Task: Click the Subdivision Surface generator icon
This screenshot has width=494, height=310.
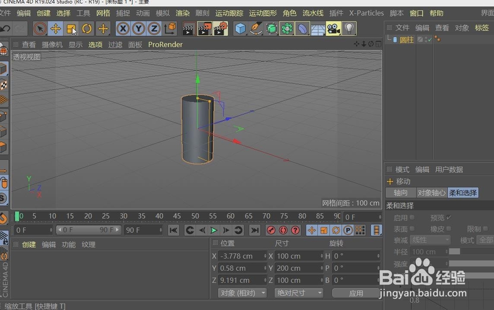Action: pos(272,29)
